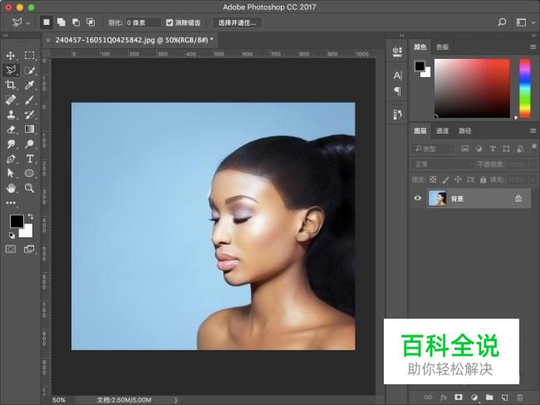
Task: Open the layer opacity dropdown
Action: coord(533,164)
